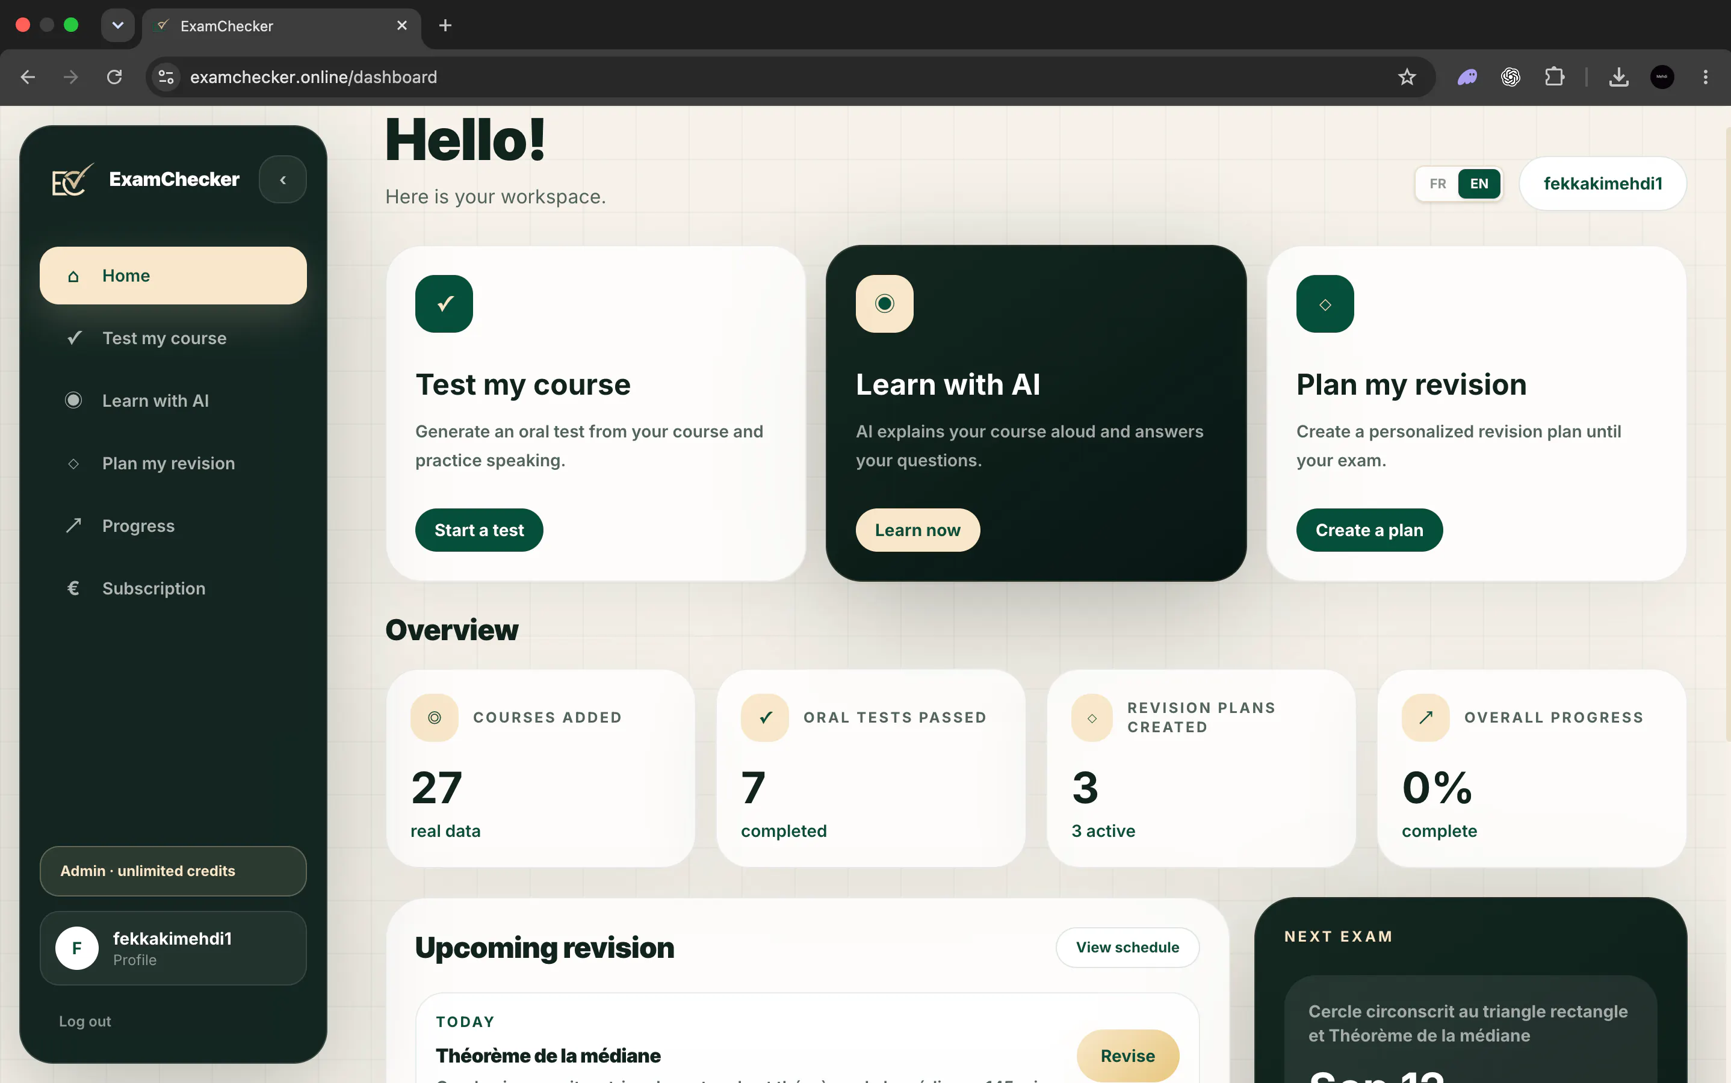This screenshot has height=1083, width=1731.
Task: Bookmark this page with the star icon
Action: 1407,76
